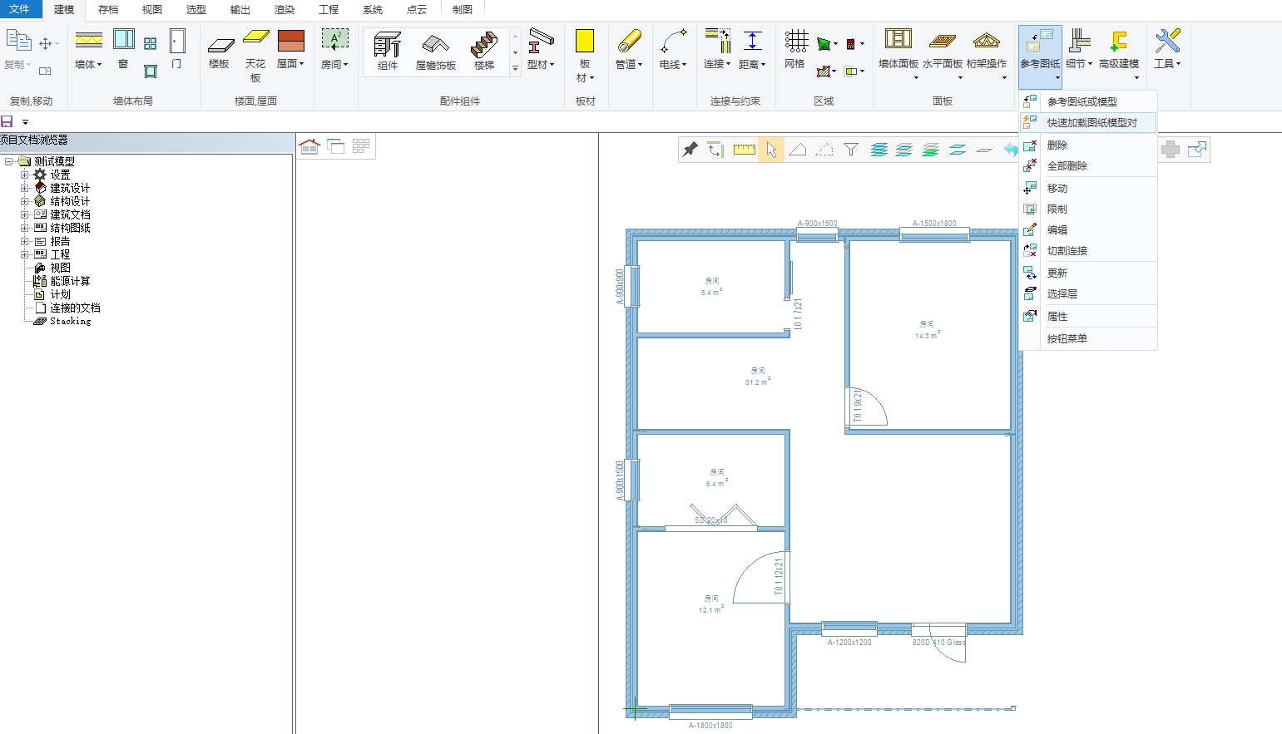Image resolution: width=1282 pixels, height=734 pixels.
Task: Click the save disk icon
Action: pos(7,121)
